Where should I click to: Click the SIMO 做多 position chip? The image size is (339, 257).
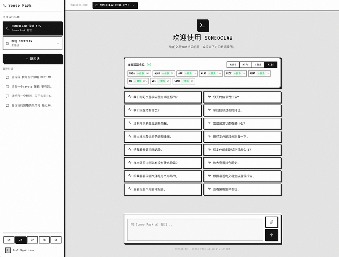pyautogui.click(x=184, y=81)
